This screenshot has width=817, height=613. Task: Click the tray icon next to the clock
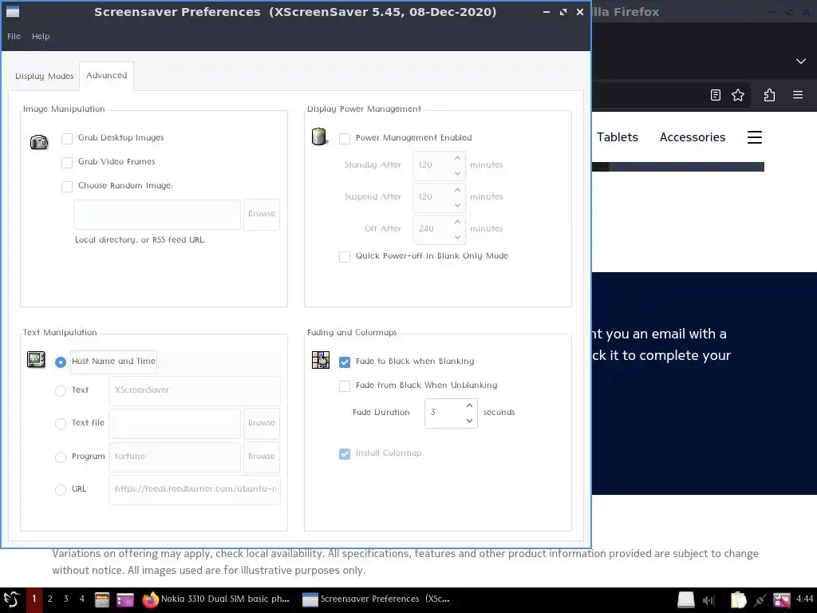pos(782,600)
